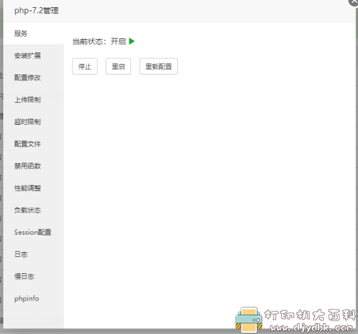The image size is (358, 334).
Task: Go to 上传限制 settings
Action: coord(33,100)
